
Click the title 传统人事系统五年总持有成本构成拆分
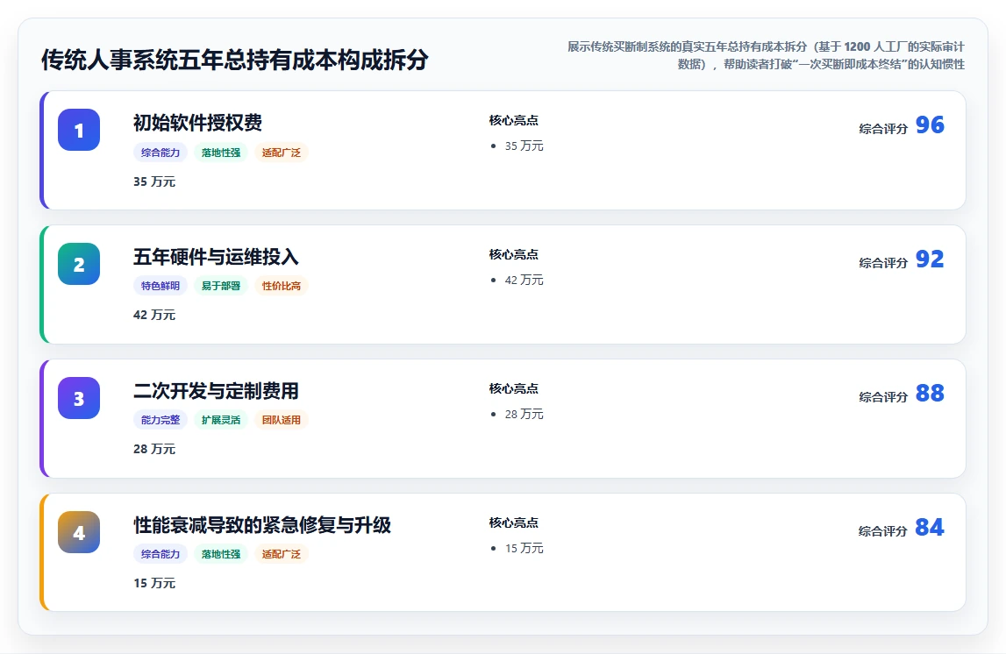point(235,60)
